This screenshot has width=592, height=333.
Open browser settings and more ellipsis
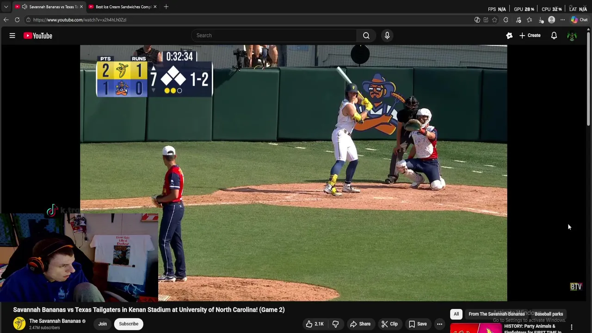coord(562,20)
